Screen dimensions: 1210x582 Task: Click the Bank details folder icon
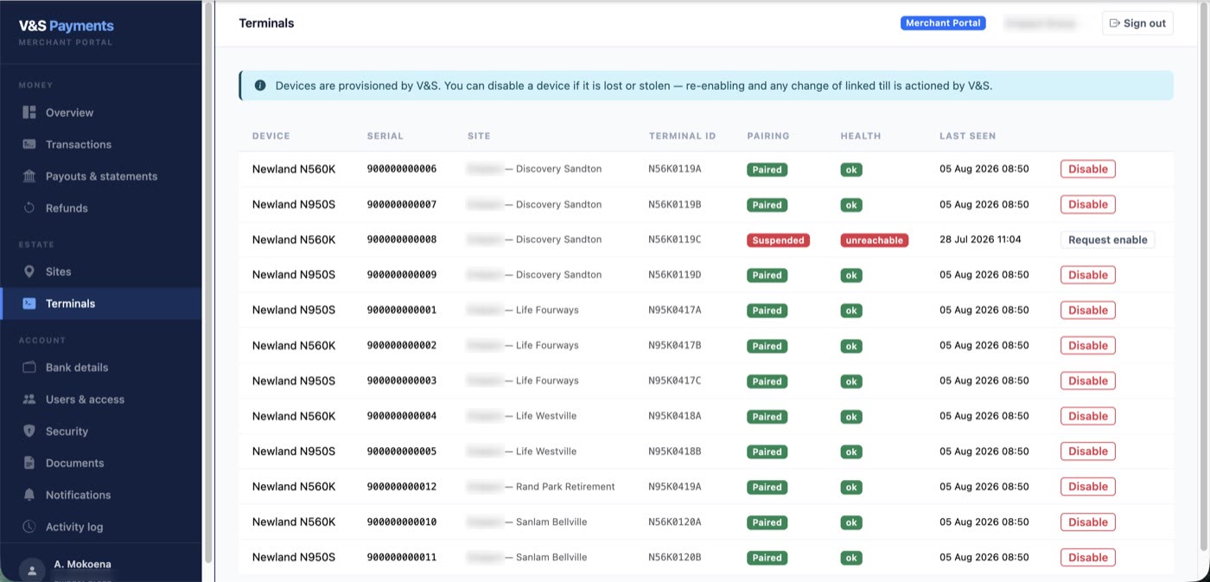click(29, 368)
